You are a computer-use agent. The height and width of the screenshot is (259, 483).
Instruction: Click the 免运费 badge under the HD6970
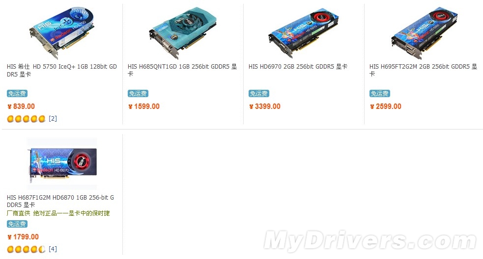259,94
